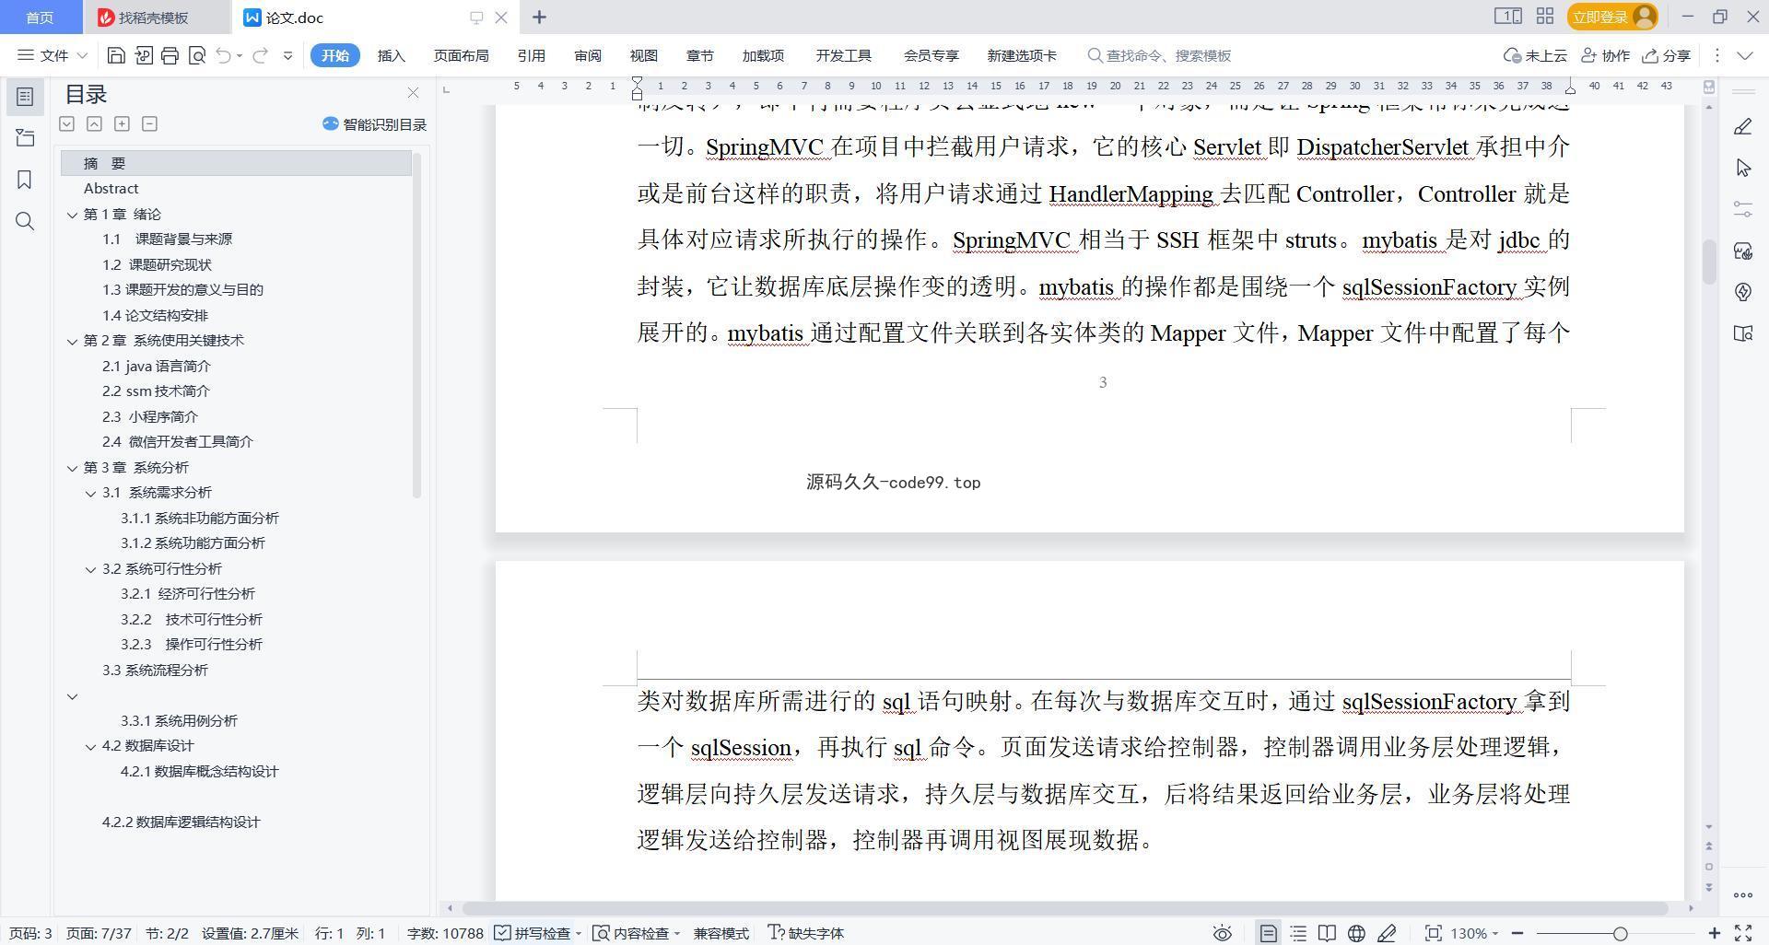The image size is (1769, 945).
Task: Click the pen tool on right sidebar
Action: coord(1742,126)
